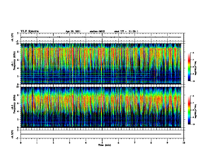The image size is (207, 160).
Task: Click the ch.3 voltage waveform trace
Action: pyautogui.click(x=101, y=134)
